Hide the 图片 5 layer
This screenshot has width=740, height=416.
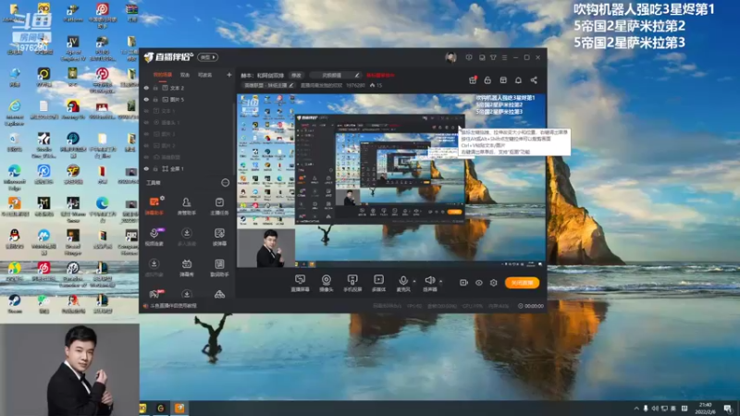pos(146,100)
